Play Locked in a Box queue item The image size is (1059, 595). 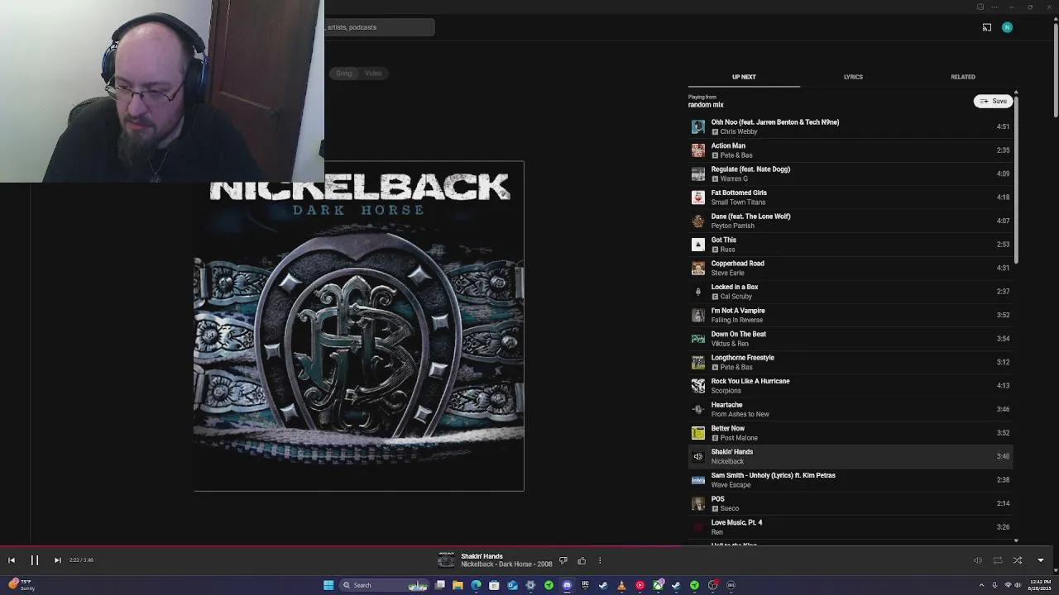pyautogui.click(x=850, y=292)
